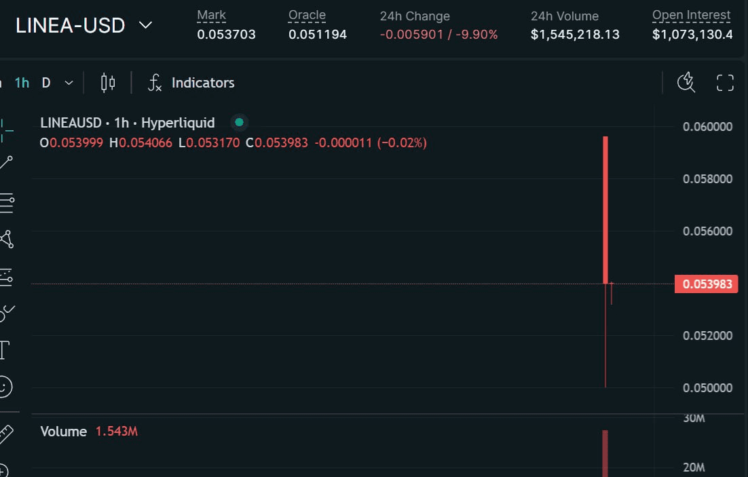Click the open price O0.053999 in legend
The width and height of the screenshot is (748, 477).
coord(71,142)
